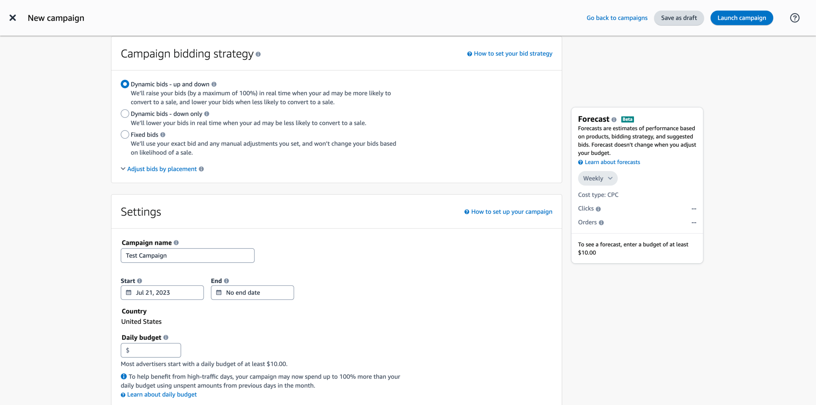This screenshot has width=816, height=405.
Task: Click Learn about forecasts link
Action: [x=612, y=162]
